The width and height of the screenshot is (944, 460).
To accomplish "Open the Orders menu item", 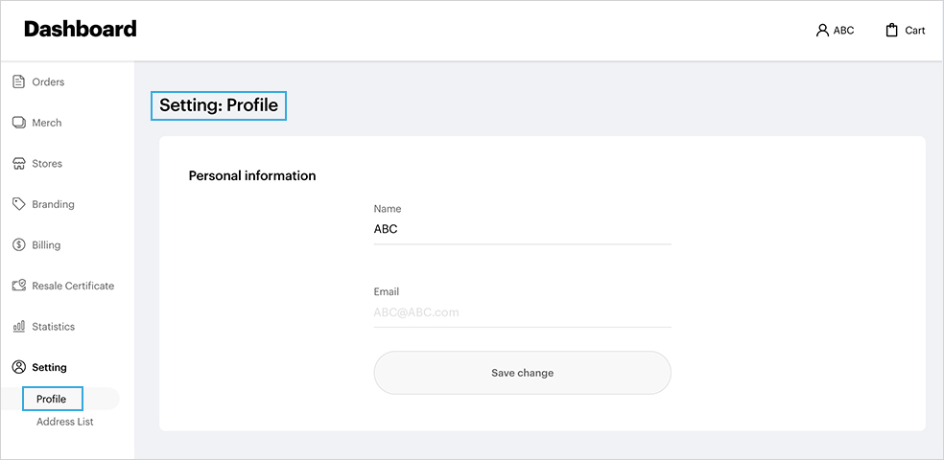I will pyautogui.click(x=48, y=82).
